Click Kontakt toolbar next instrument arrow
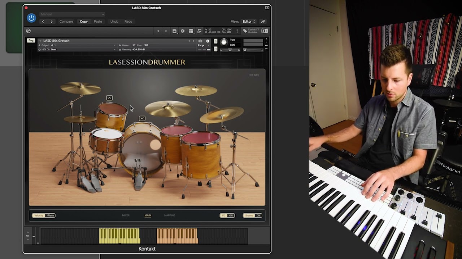Image resolution: width=462 pixels, height=259 pixels. pos(166,31)
